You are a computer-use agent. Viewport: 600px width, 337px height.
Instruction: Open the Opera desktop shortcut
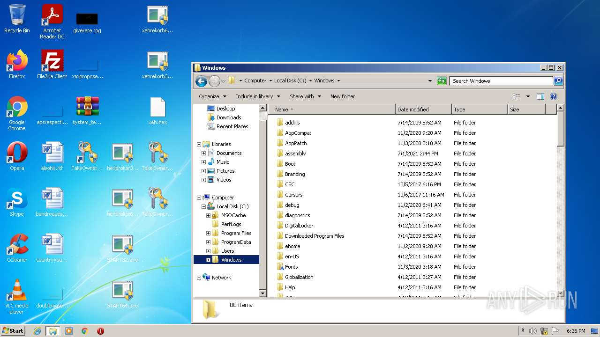(x=17, y=156)
